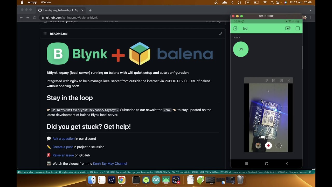Viewport: 332px width, 187px height.
Task: Open Terminal from the Dock
Action: click(136, 180)
